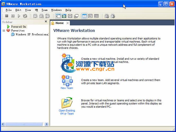Minimize the VMware Workstation window
This screenshot has height=132, width=176.
pos(161,4)
